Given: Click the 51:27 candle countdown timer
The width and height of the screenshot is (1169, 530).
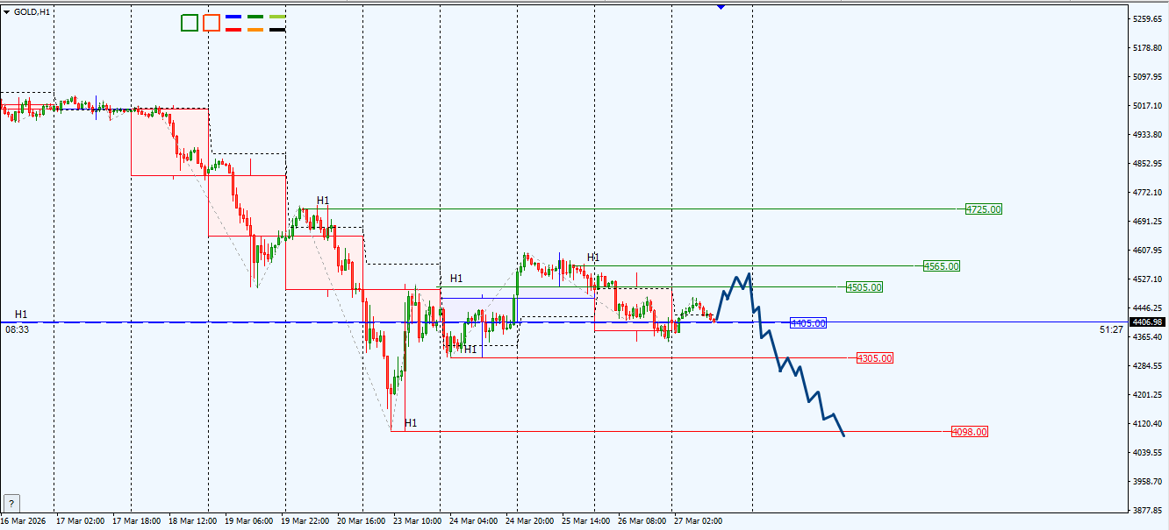Looking at the screenshot, I should [x=1110, y=329].
